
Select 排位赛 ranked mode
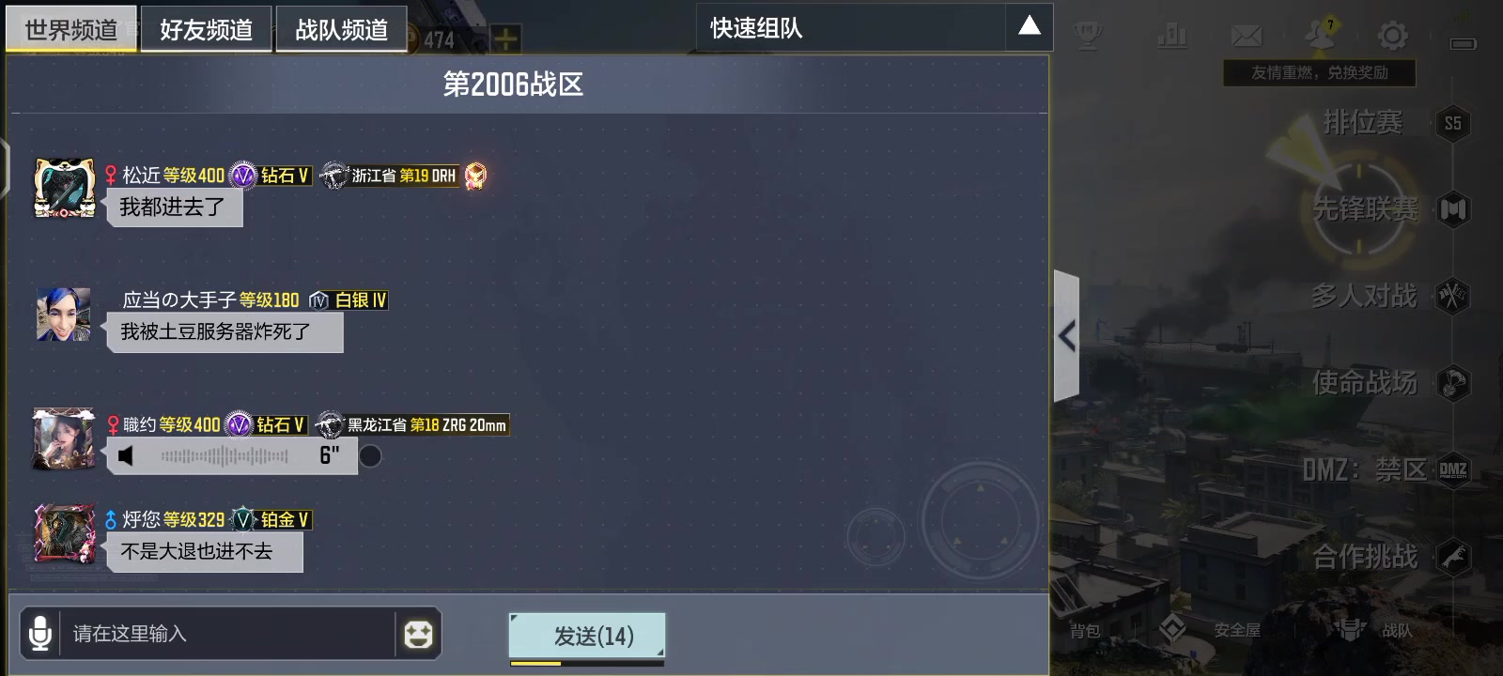point(1362,122)
